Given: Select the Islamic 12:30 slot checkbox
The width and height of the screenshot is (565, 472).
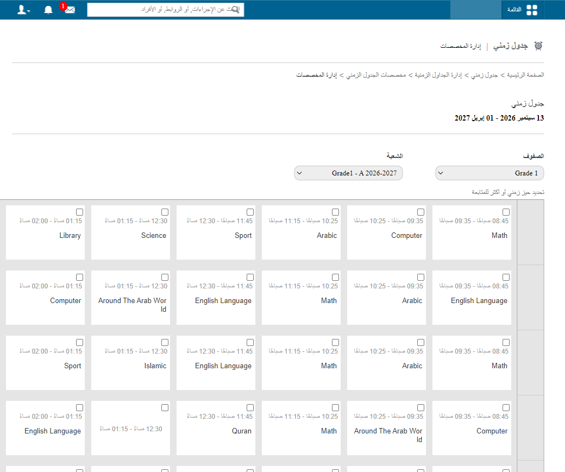Looking at the screenshot, I should pos(165,343).
